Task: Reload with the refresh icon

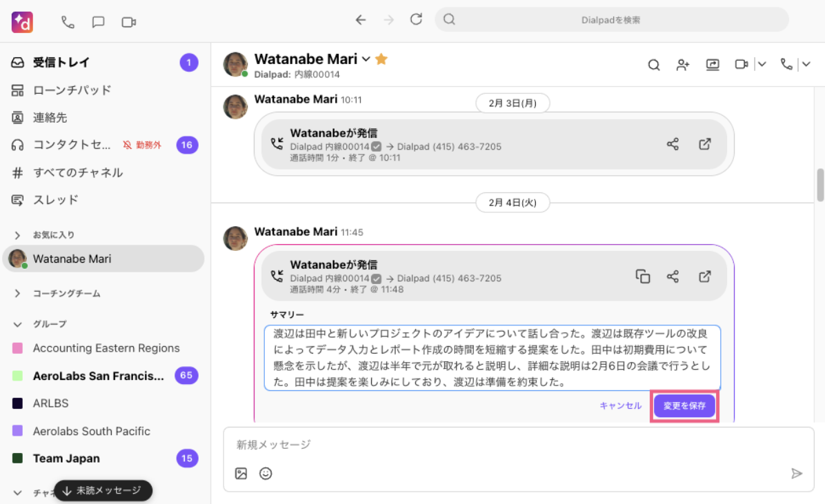Action: 416,19
